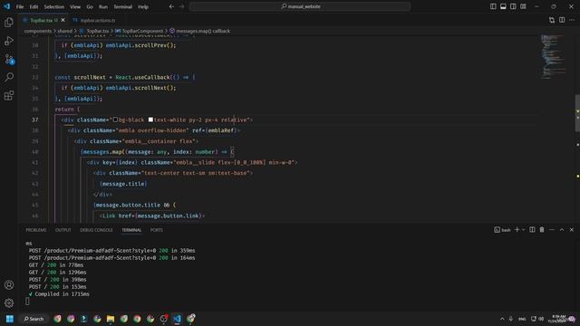This screenshot has height=326, width=580.
Task: Close the terminal panel
Action: click(572, 230)
